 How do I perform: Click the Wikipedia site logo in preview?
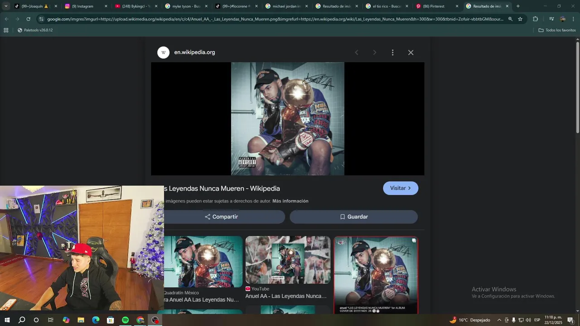coord(163,53)
